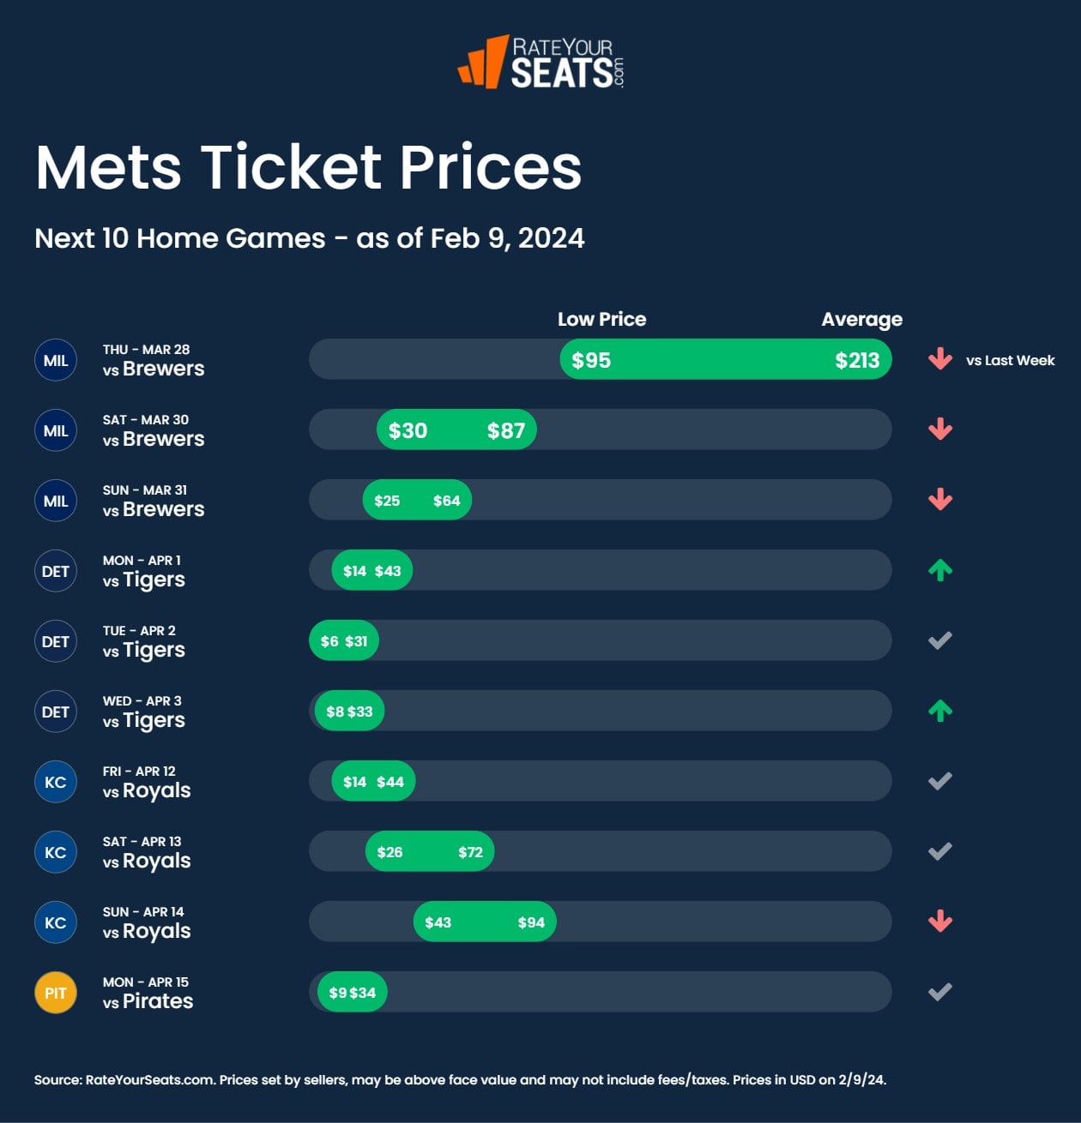The image size is (1081, 1123).
Task: Click the gray checkmark for Apr 15 Pirates game
Action: (x=940, y=992)
